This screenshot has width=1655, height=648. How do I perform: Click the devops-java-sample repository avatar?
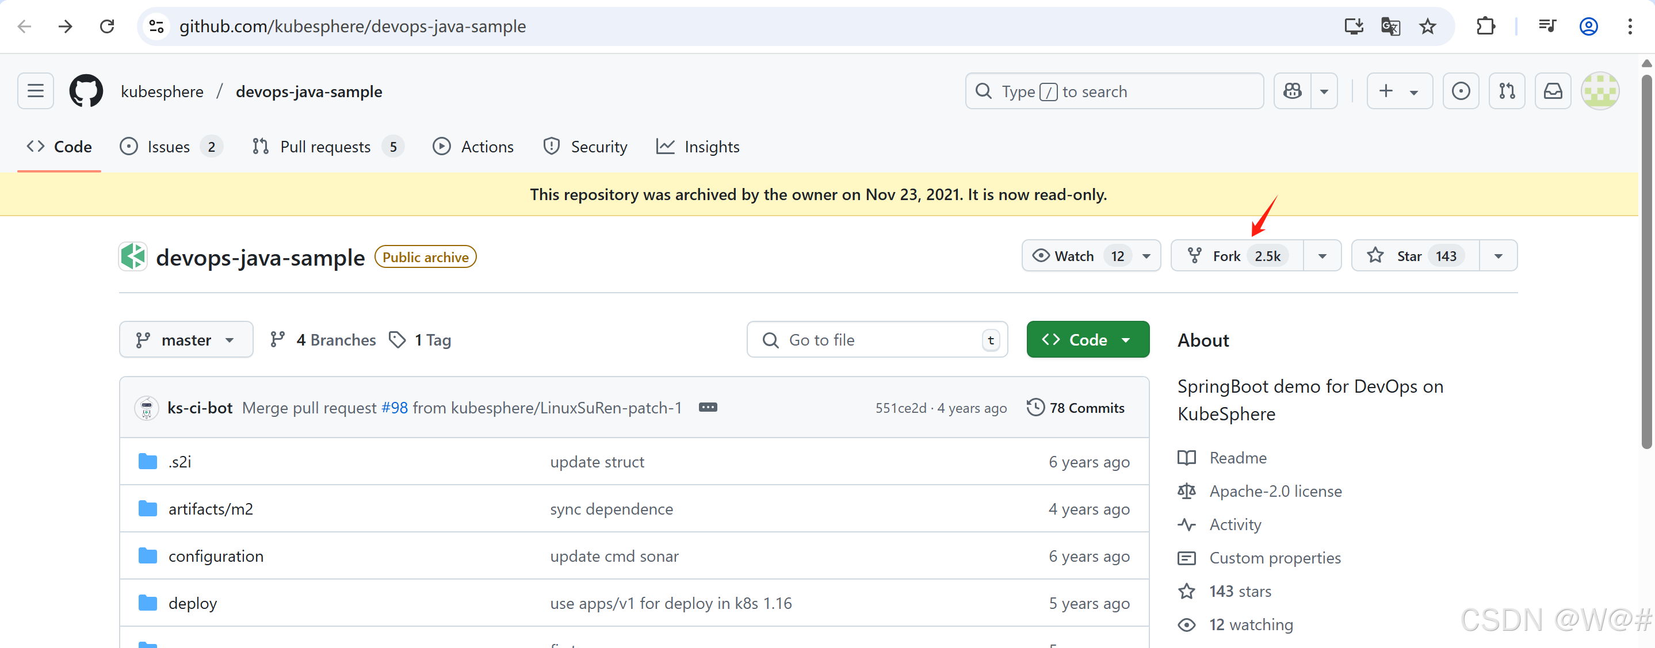(133, 256)
